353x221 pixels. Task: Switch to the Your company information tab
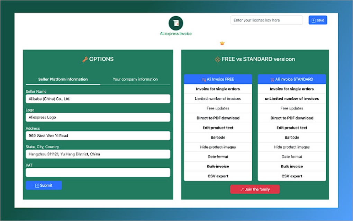135,79
